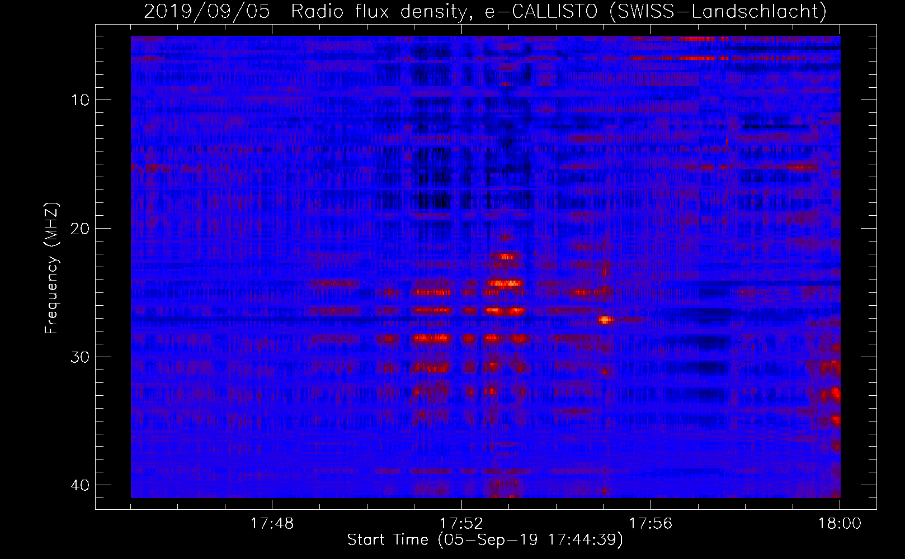Click the 10 frequency tick label
905x559 pixels.
(x=81, y=100)
